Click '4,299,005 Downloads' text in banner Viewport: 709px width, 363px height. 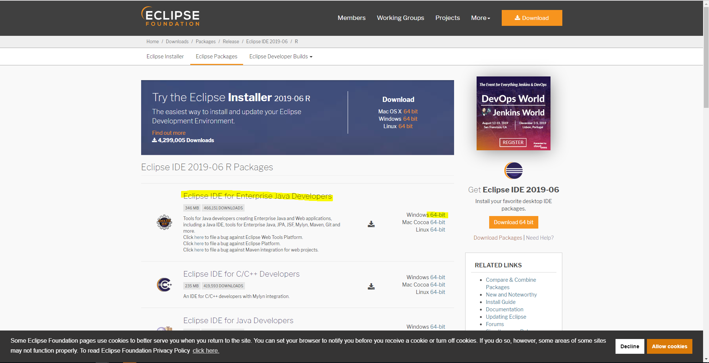tap(183, 140)
